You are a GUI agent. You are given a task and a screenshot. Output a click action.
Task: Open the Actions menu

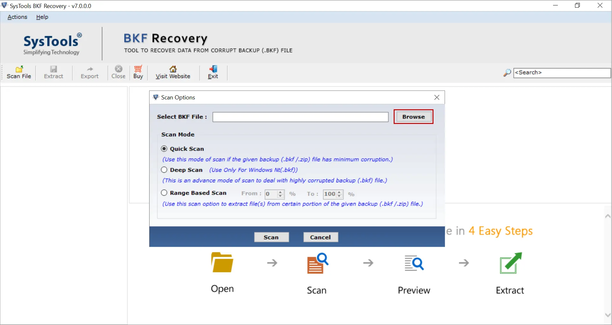[x=17, y=17]
